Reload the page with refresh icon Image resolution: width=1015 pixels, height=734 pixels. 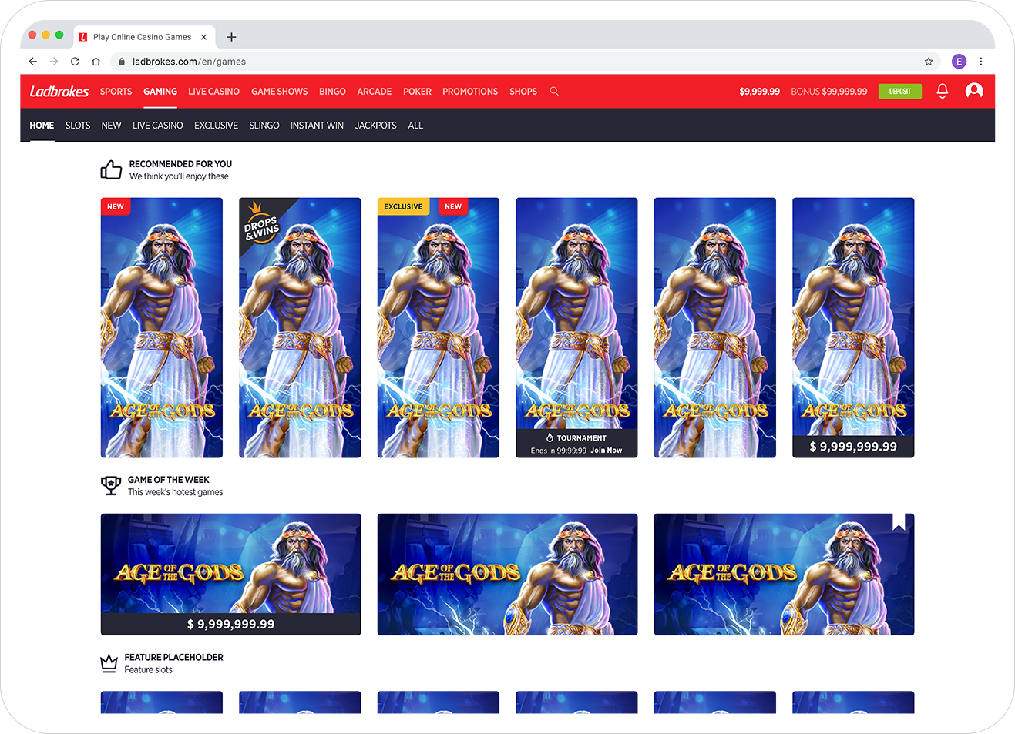tap(75, 62)
